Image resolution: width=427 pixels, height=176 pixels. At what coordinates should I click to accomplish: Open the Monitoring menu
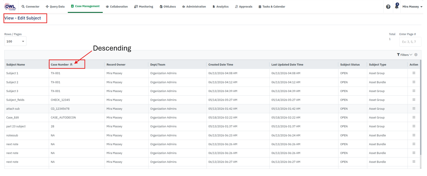click(x=144, y=6)
